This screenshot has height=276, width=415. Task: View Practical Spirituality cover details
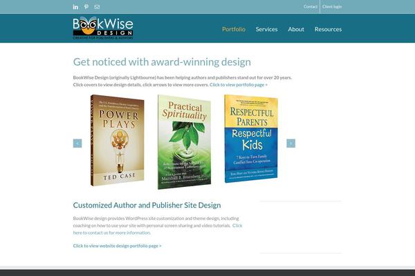click(185, 142)
